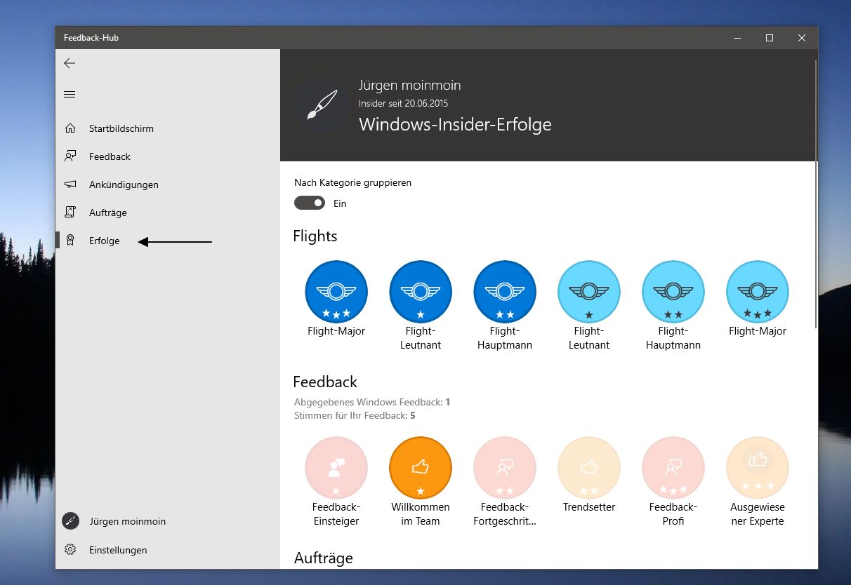The width and height of the screenshot is (851, 585).
Task: Click the back arrow icon
Action: click(x=70, y=63)
